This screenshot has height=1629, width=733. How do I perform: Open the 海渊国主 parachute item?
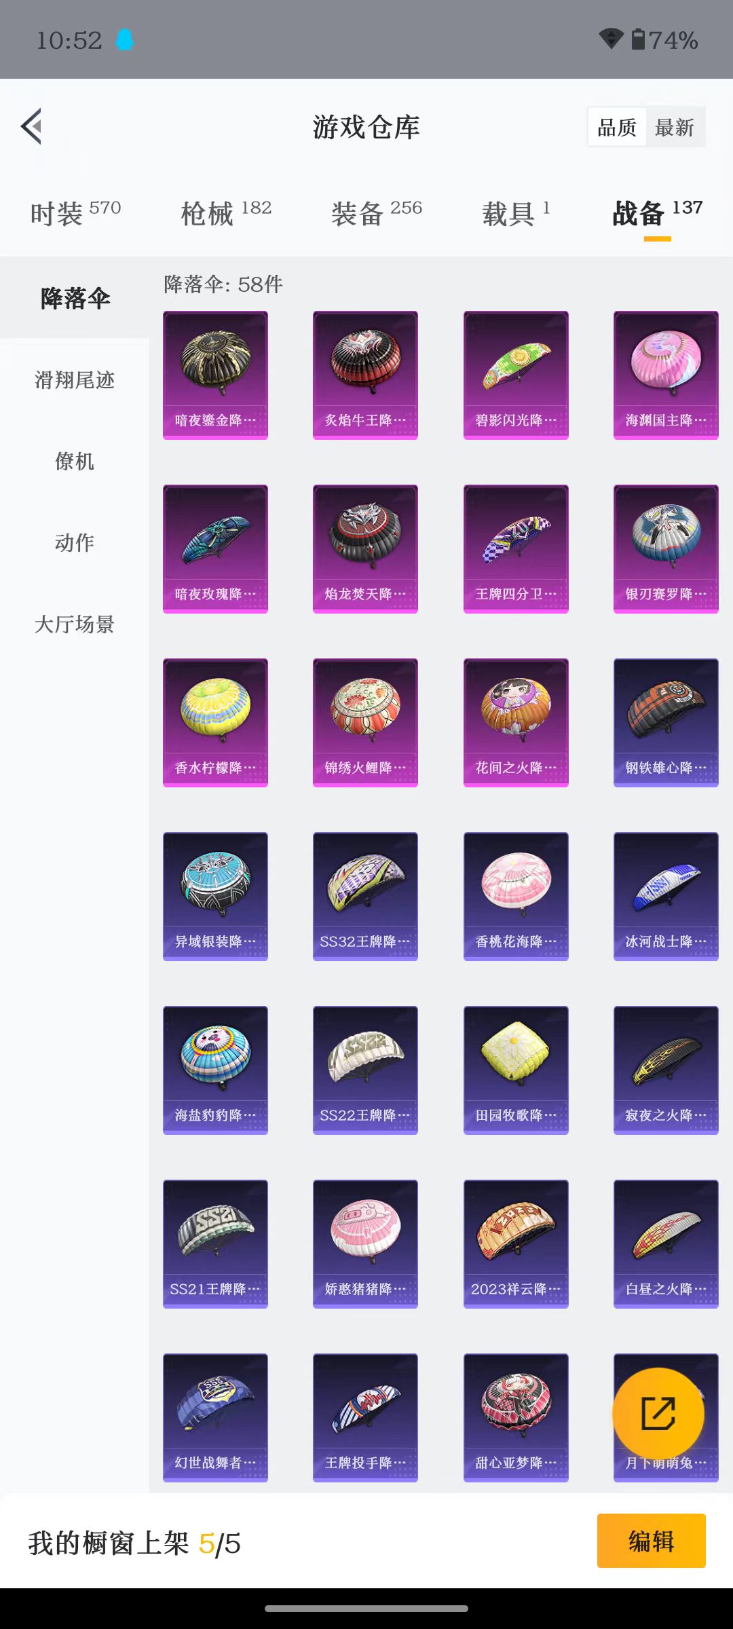pyautogui.click(x=666, y=375)
